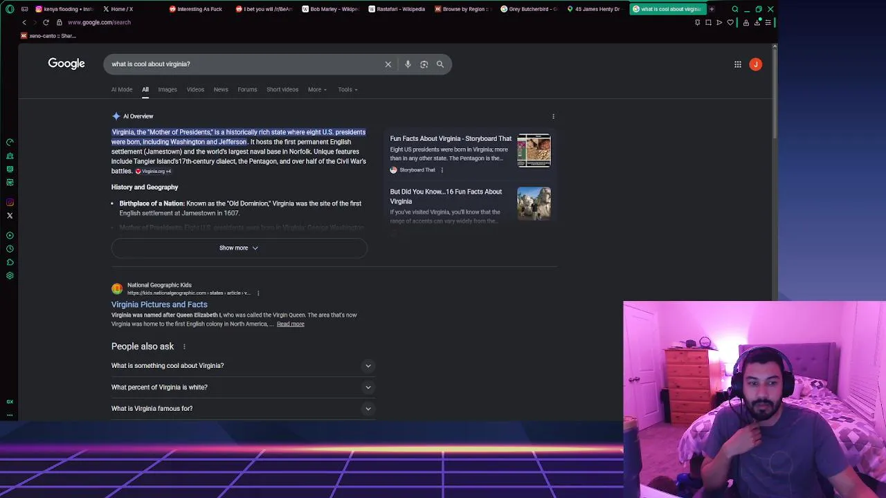Open Extensions cube icon in the sidebar
Image resolution: width=886 pixels, height=498 pixels.
coord(10,262)
